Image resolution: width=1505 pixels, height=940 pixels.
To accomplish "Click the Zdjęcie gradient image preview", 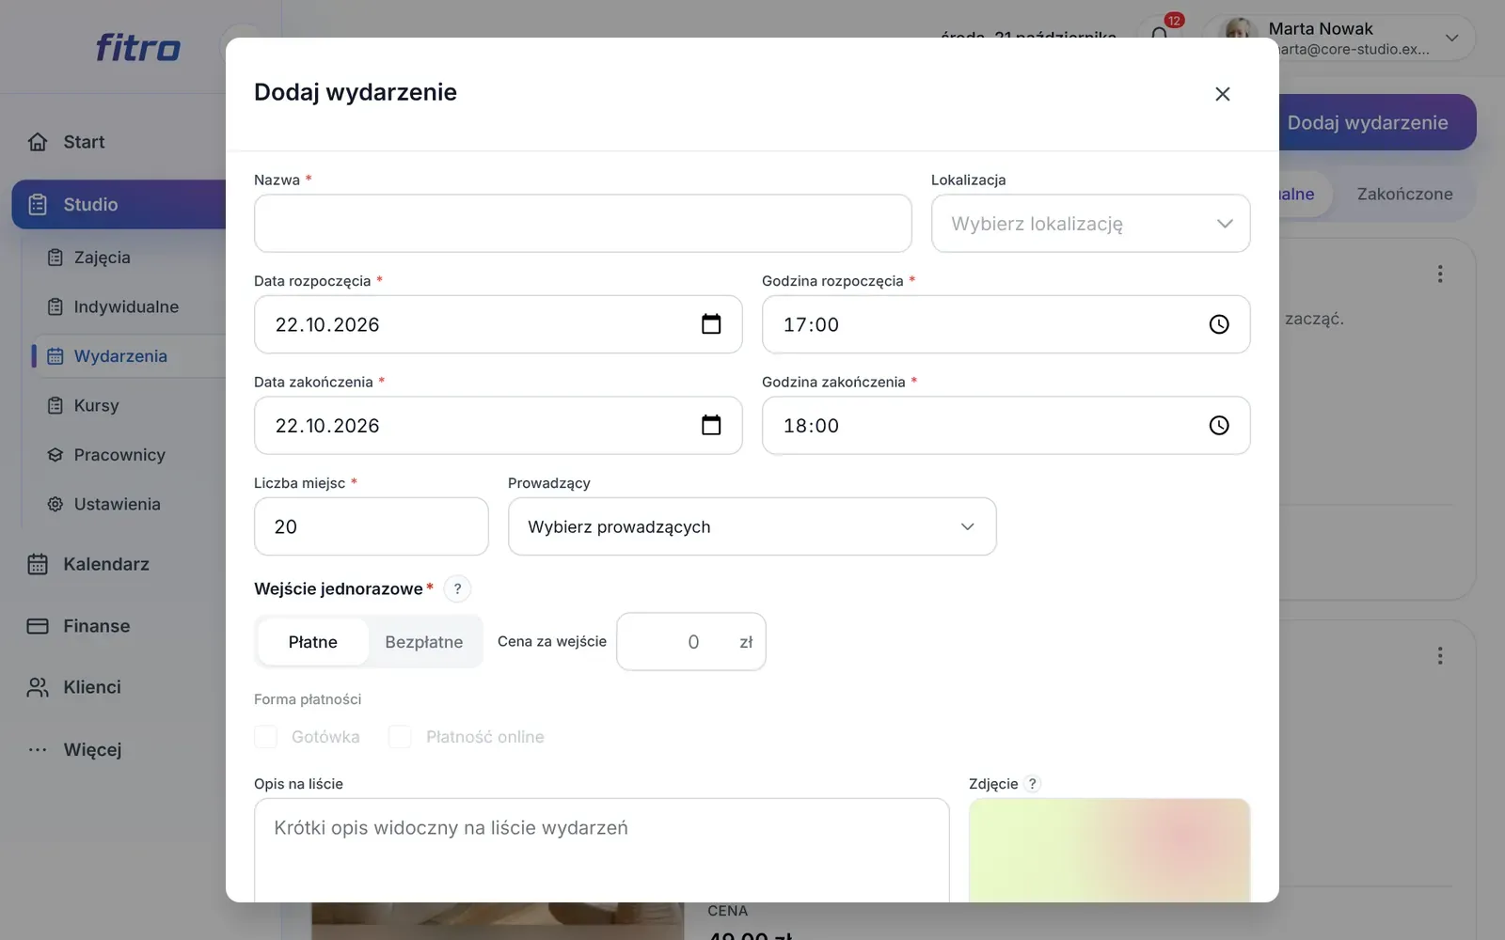I will coord(1109,850).
